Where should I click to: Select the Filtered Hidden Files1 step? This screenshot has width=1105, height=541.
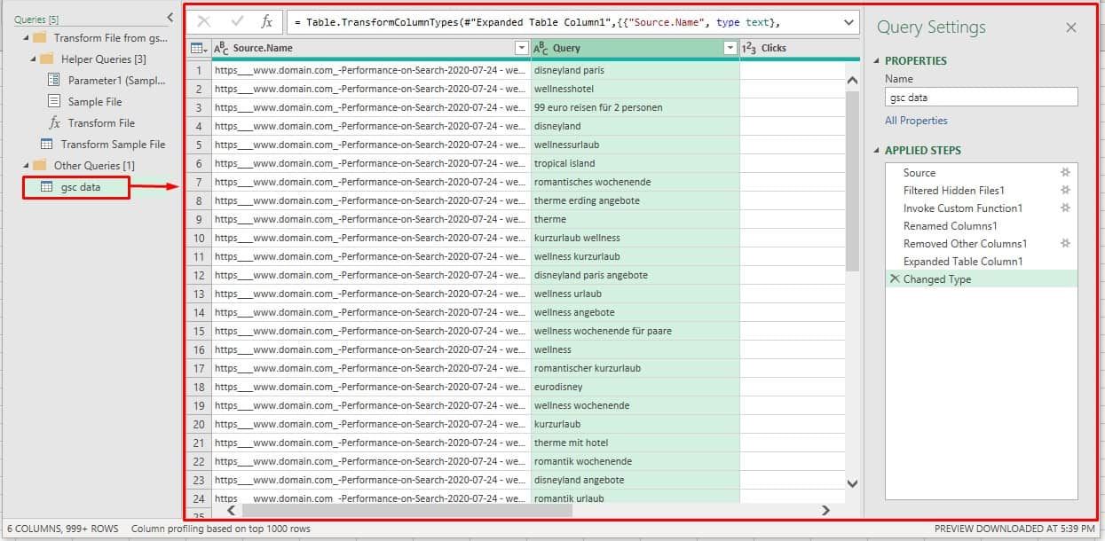[x=954, y=191]
